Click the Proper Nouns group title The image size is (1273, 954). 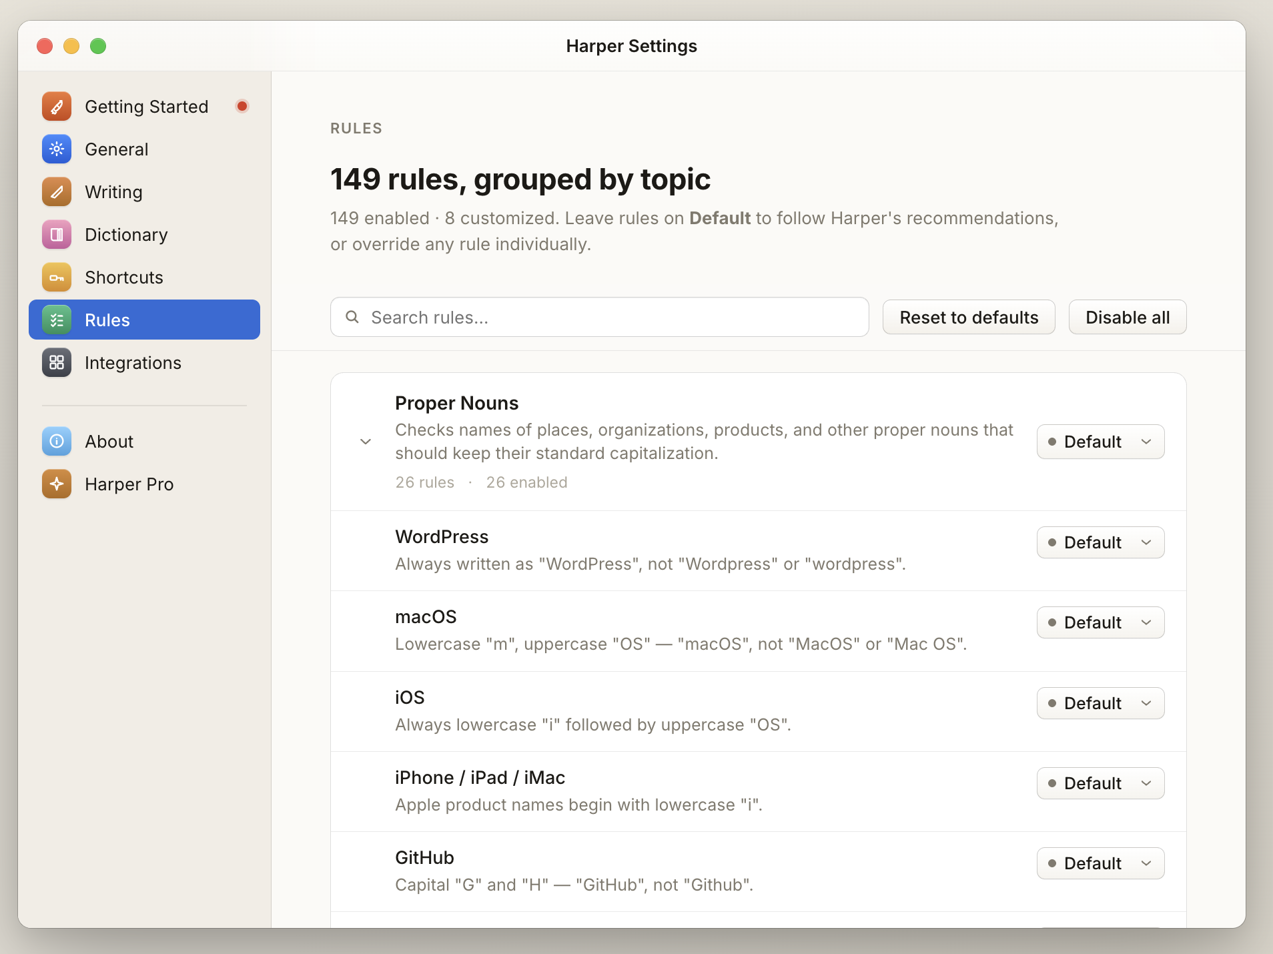tap(456, 403)
